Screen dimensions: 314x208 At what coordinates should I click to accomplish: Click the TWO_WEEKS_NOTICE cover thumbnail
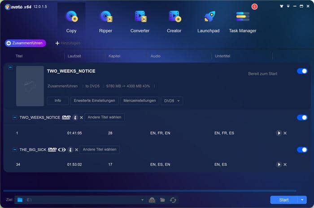pos(30,86)
